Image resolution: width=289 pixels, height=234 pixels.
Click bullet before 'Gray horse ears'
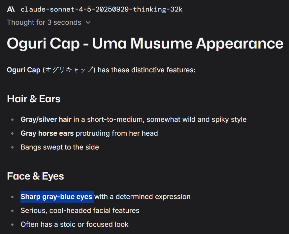(x=12, y=134)
